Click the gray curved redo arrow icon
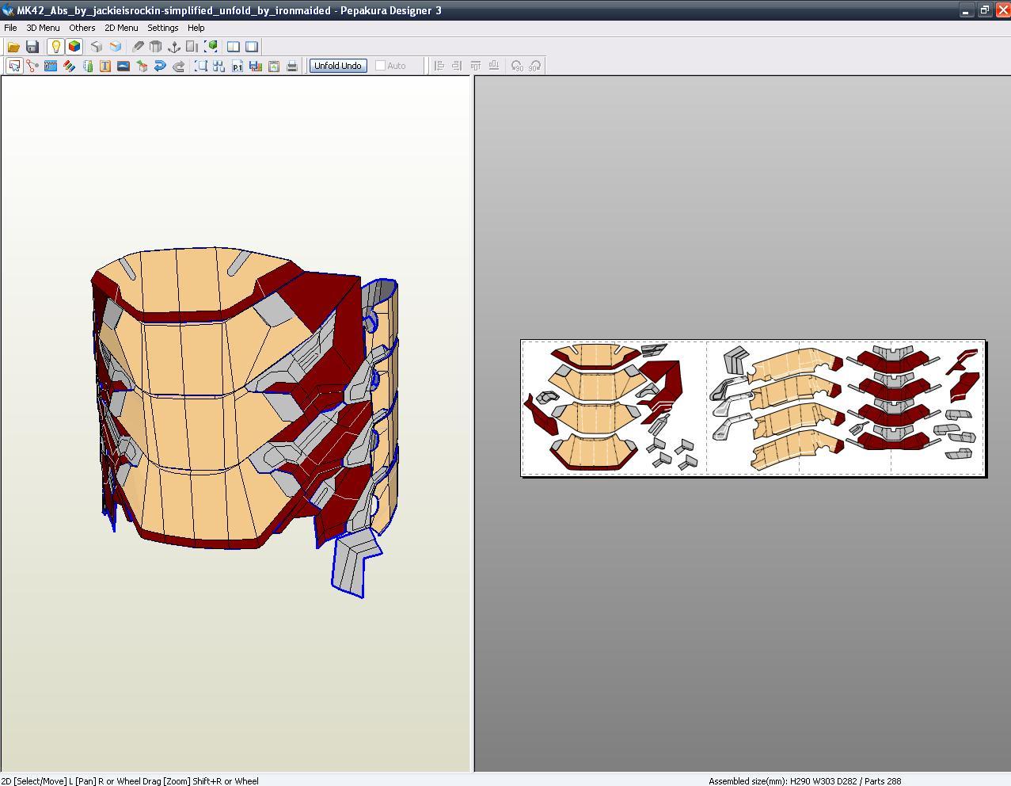The height and width of the screenshot is (786, 1011). point(178,66)
